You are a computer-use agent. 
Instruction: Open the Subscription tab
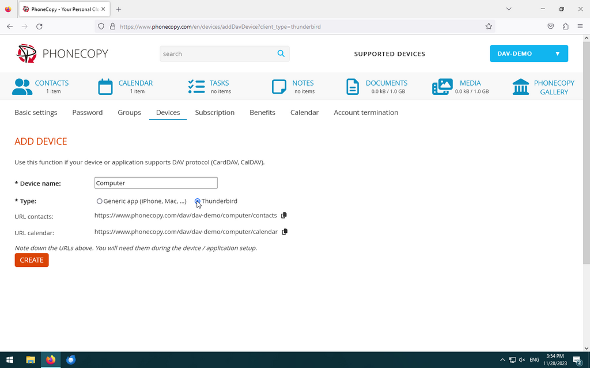pos(214,113)
